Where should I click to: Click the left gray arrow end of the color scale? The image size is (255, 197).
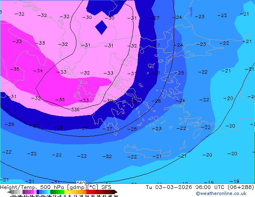point(9,192)
